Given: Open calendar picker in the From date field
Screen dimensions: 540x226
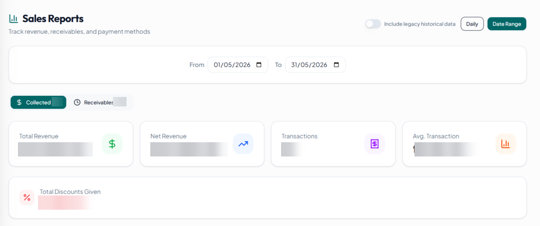Looking at the screenshot, I should [x=259, y=65].
